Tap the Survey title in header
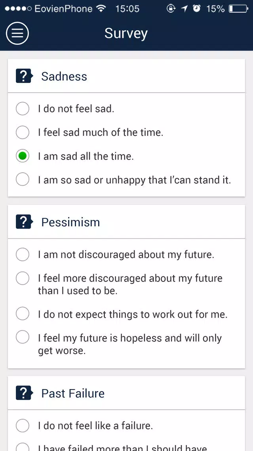253x451 pixels. 126,34
